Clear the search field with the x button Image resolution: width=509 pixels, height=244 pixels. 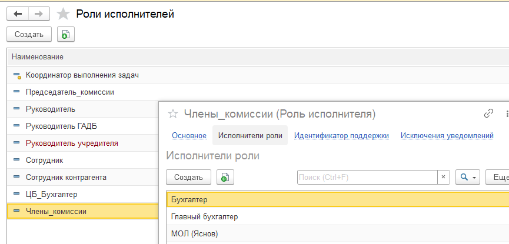[444, 177]
